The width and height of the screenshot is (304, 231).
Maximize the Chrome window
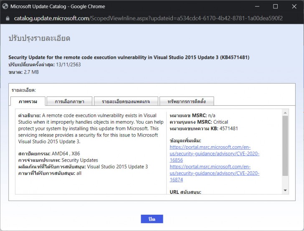(275, 6)
